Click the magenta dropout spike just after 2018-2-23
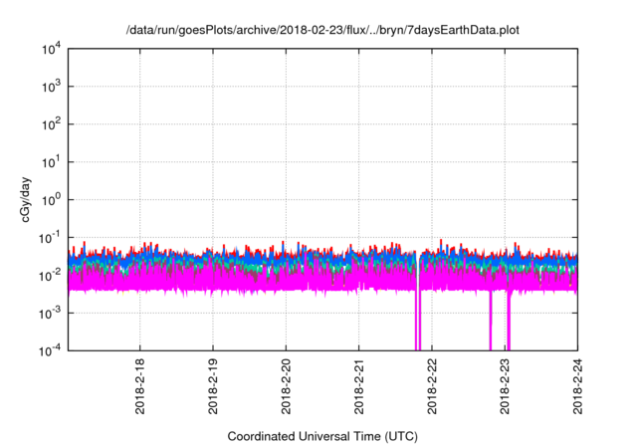Image resolution: width=637 pixels, height=446 pixels. point(509,321)
